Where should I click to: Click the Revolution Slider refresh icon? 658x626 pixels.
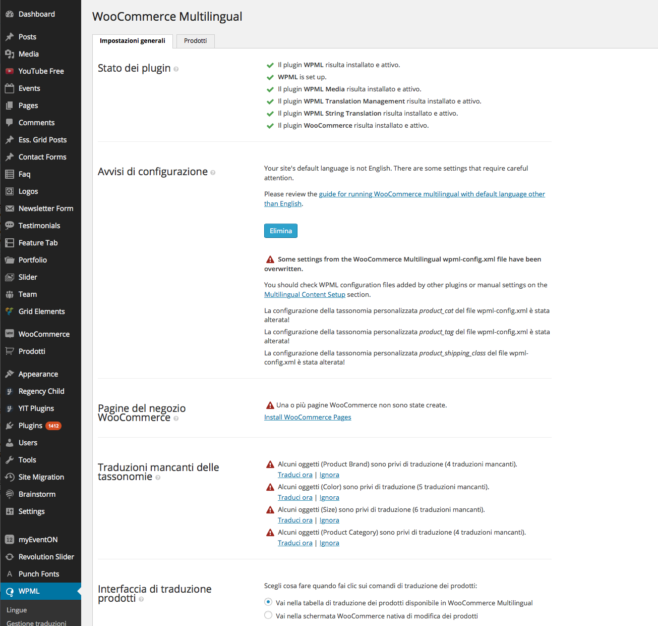(10, 557)
